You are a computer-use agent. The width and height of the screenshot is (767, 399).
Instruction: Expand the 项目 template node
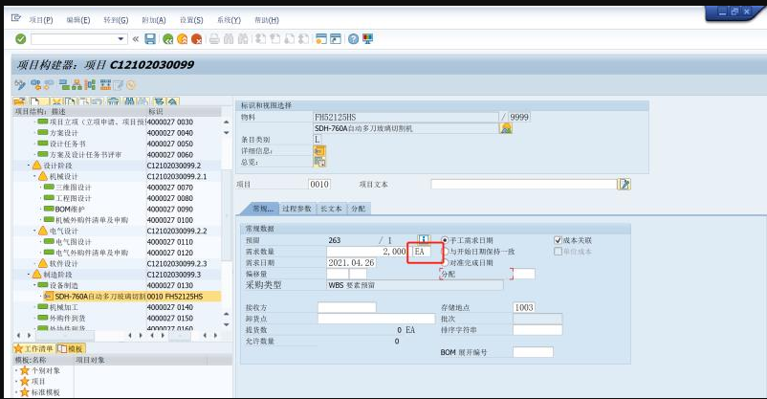point(16,382)
